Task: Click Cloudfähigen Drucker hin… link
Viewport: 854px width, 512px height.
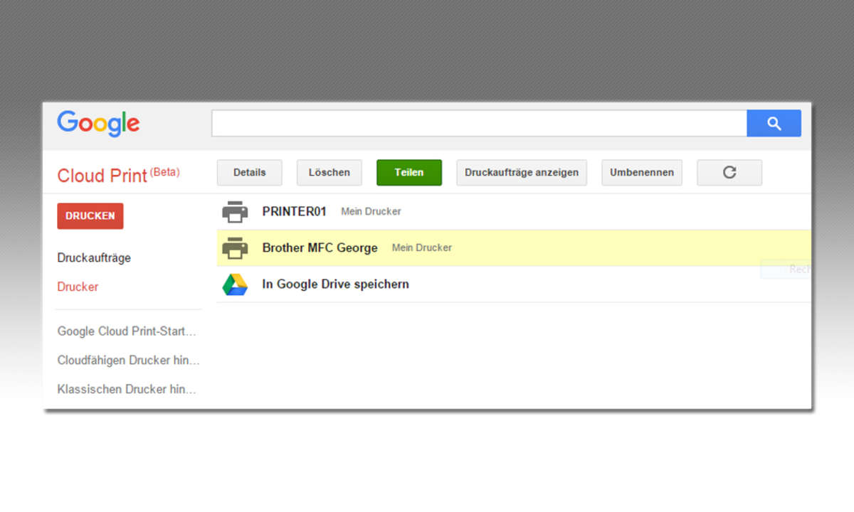Action: point(129,361)
